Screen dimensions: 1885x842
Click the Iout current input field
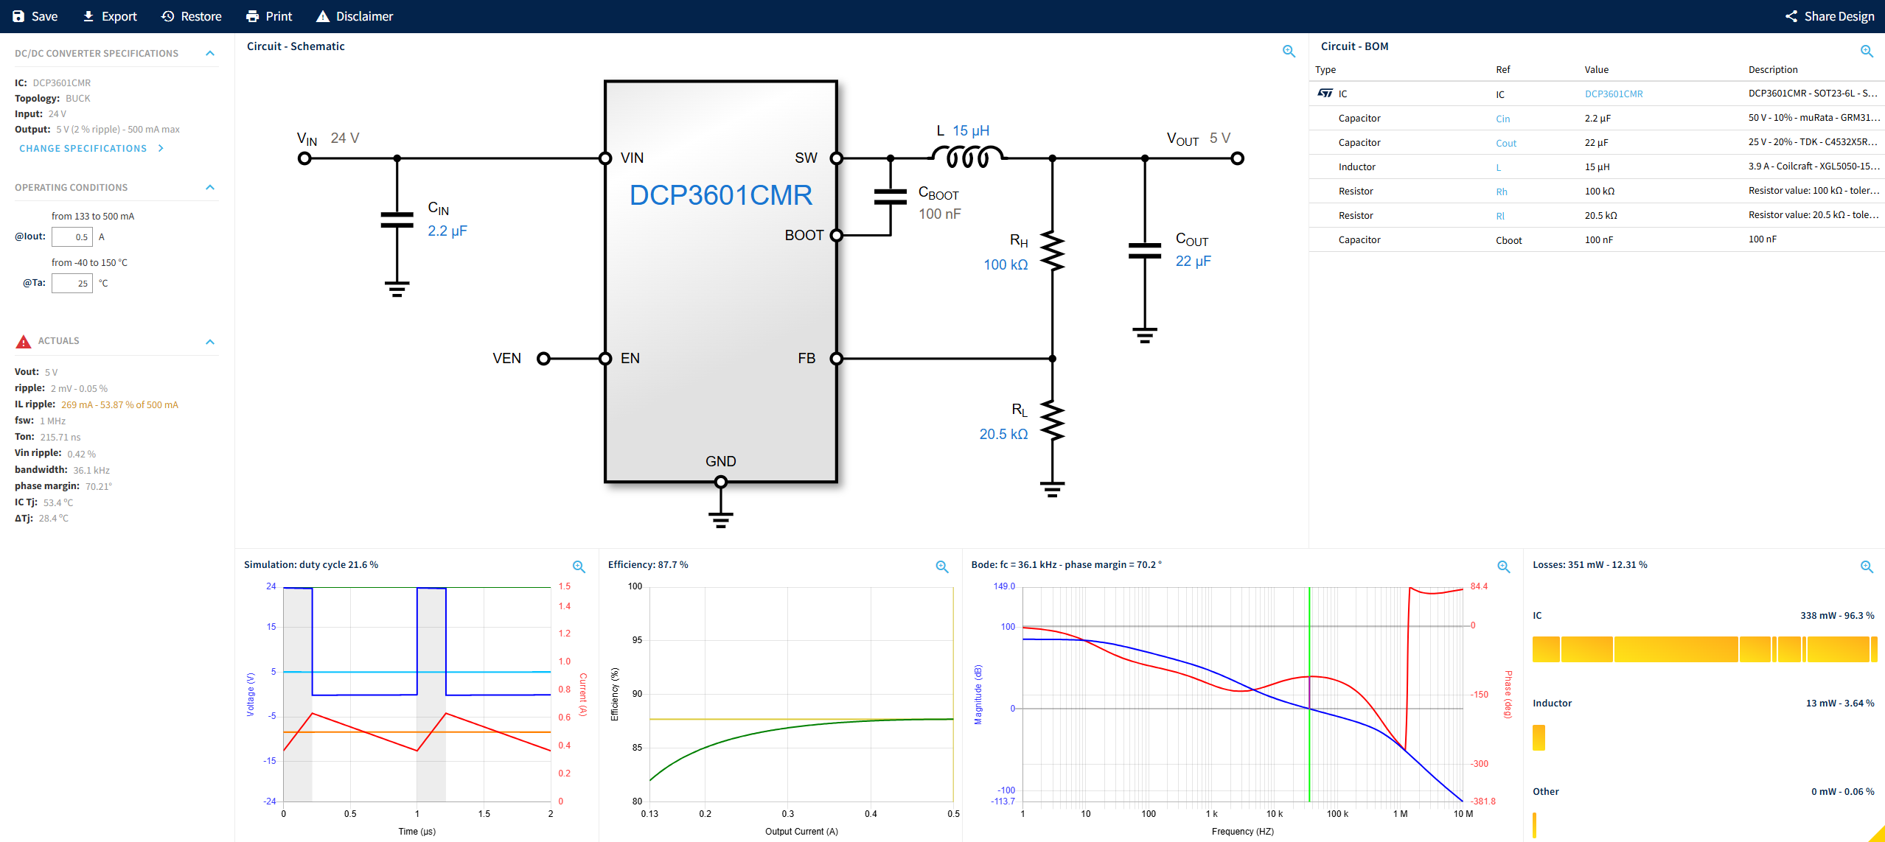click(74, 236)
